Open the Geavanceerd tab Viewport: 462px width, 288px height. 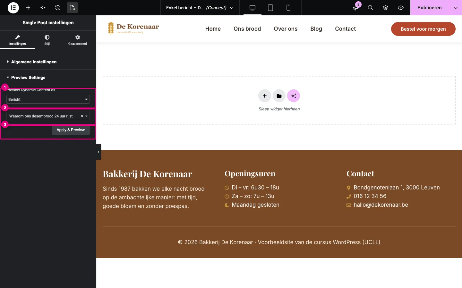[x=78, y=40]
